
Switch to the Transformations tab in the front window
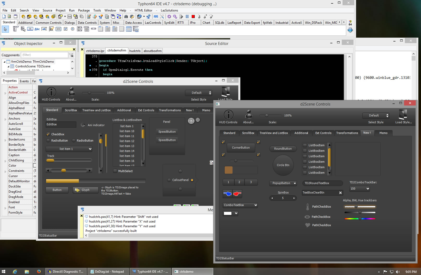click(347, 133)
